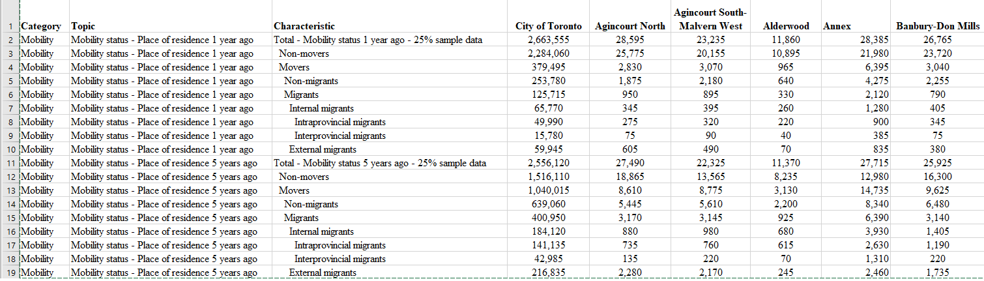Select the Topic column header cell
This screenshot has height=281, width=984.
(x=170, y=17)
